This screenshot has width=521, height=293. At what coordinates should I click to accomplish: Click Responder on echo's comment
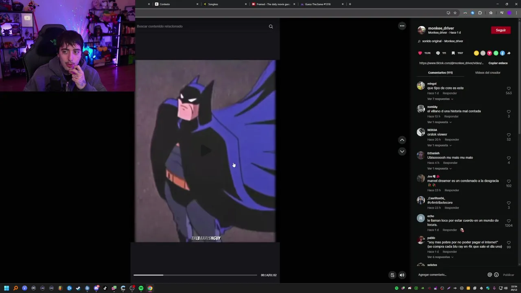pos(450,230)
